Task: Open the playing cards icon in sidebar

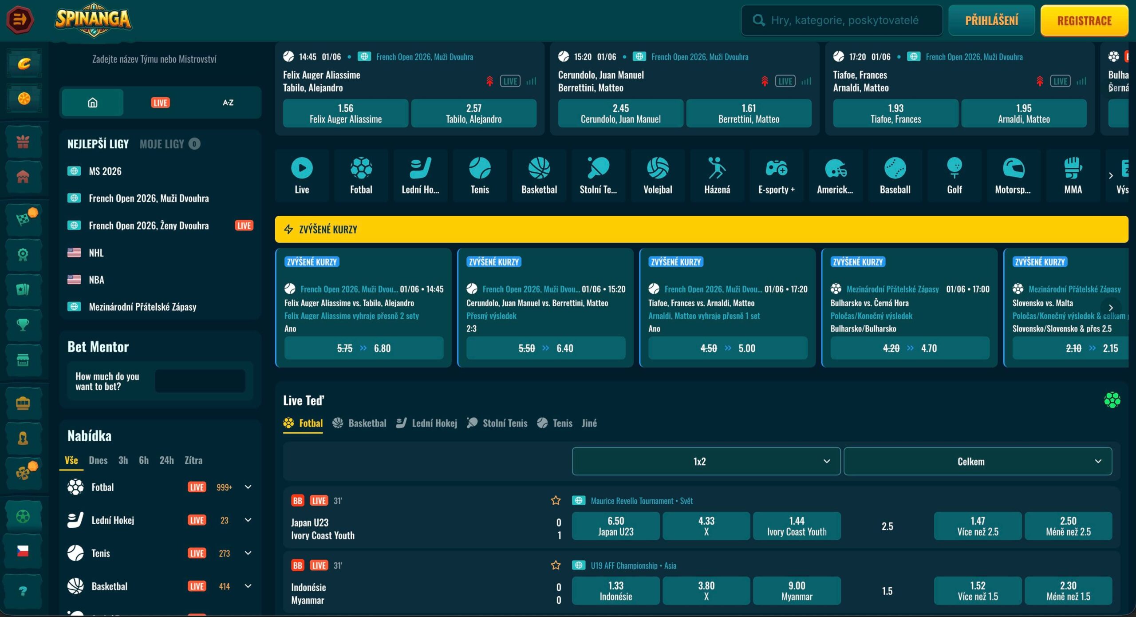Action: [x=23, y=289]
